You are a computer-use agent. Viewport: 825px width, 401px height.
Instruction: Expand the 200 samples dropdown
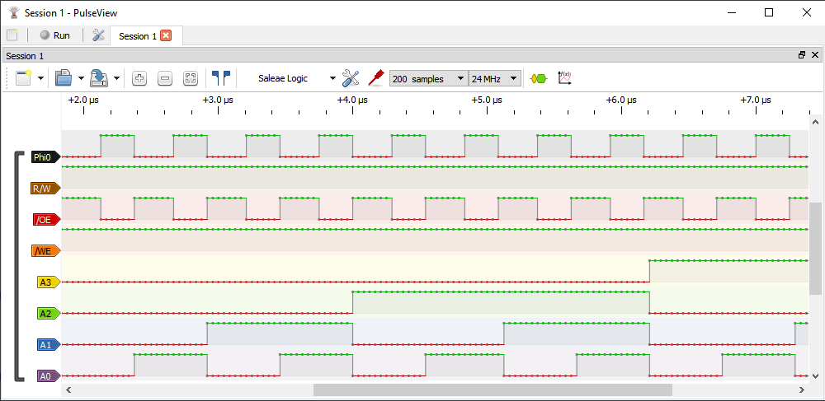pyautogui.click(x=428, y=78)
